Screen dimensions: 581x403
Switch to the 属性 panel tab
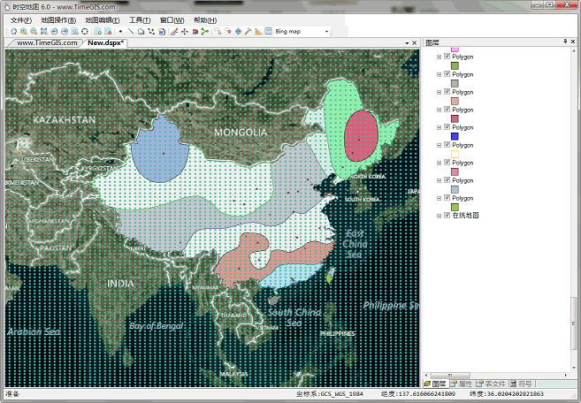[x=461, y=384]
